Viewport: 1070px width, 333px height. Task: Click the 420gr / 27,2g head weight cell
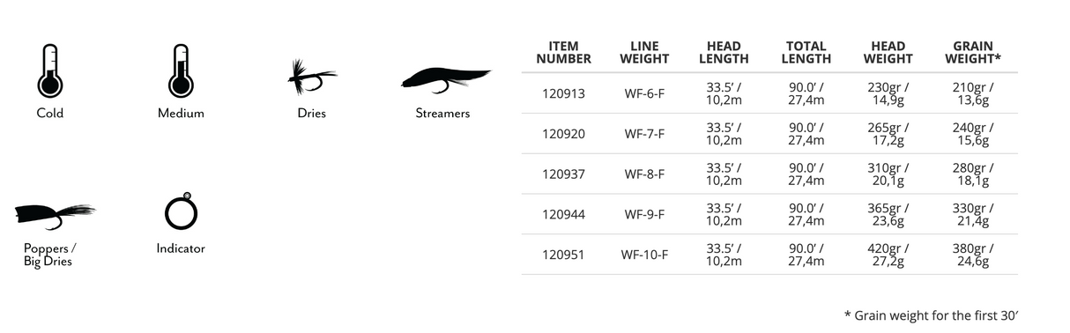(888, 255)
